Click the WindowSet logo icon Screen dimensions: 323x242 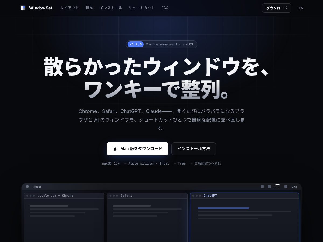(23, 8)
